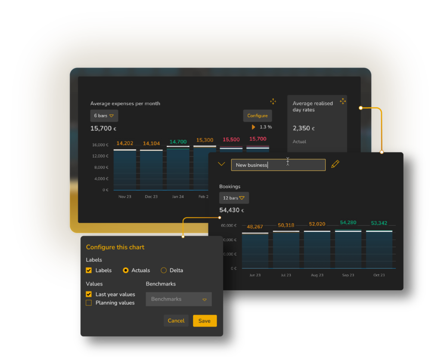Click the pencil edit icon beside New business
Image resolution: width=441 pixels, height=360 pixels.
[335, 164]
